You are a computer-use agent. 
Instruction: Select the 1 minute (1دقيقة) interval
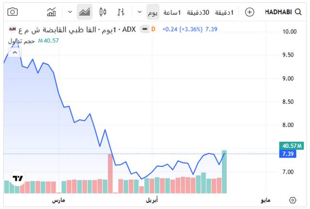(224, 12)
